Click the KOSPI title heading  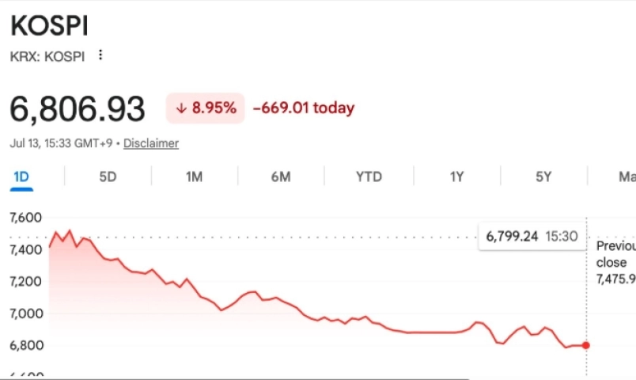(x=49, y=26)
